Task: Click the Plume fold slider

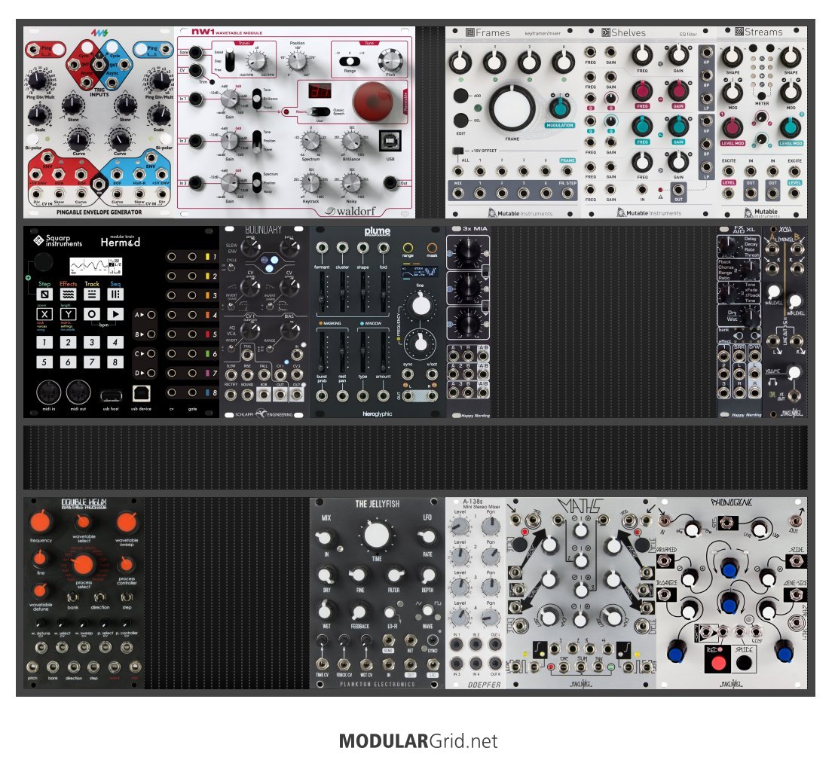Action: pos(383,292)
